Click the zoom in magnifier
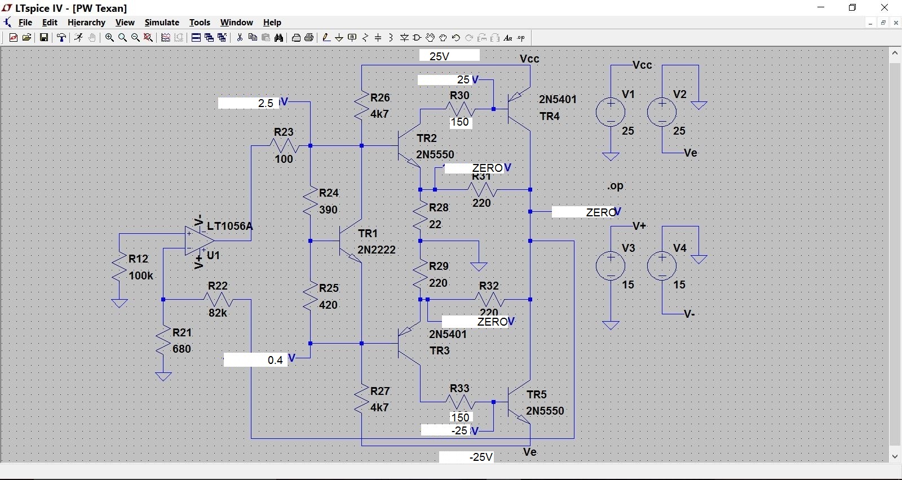Viewport: 902px width, 480px height. pos(109,38)
